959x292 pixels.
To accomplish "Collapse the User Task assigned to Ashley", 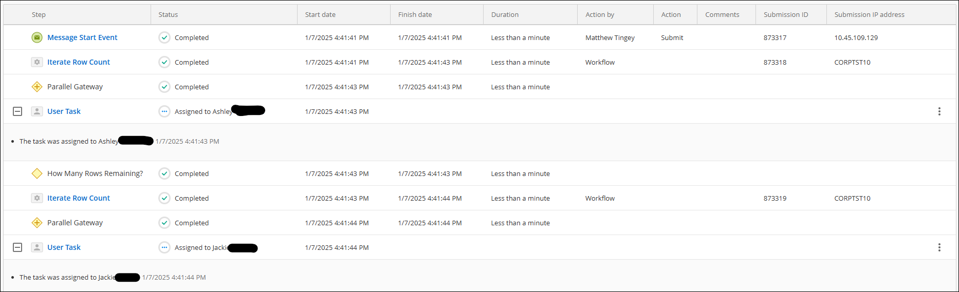I will 17,111.
